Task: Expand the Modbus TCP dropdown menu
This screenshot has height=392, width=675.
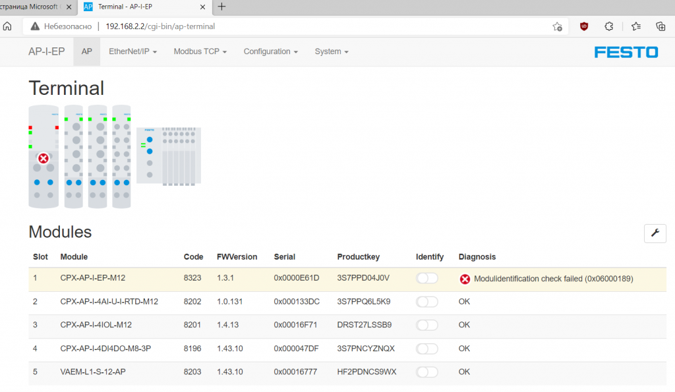Action: (x=200, y=51)
